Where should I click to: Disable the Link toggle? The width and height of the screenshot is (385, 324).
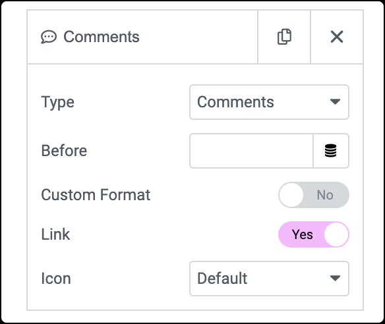click(x=314, y=234)
